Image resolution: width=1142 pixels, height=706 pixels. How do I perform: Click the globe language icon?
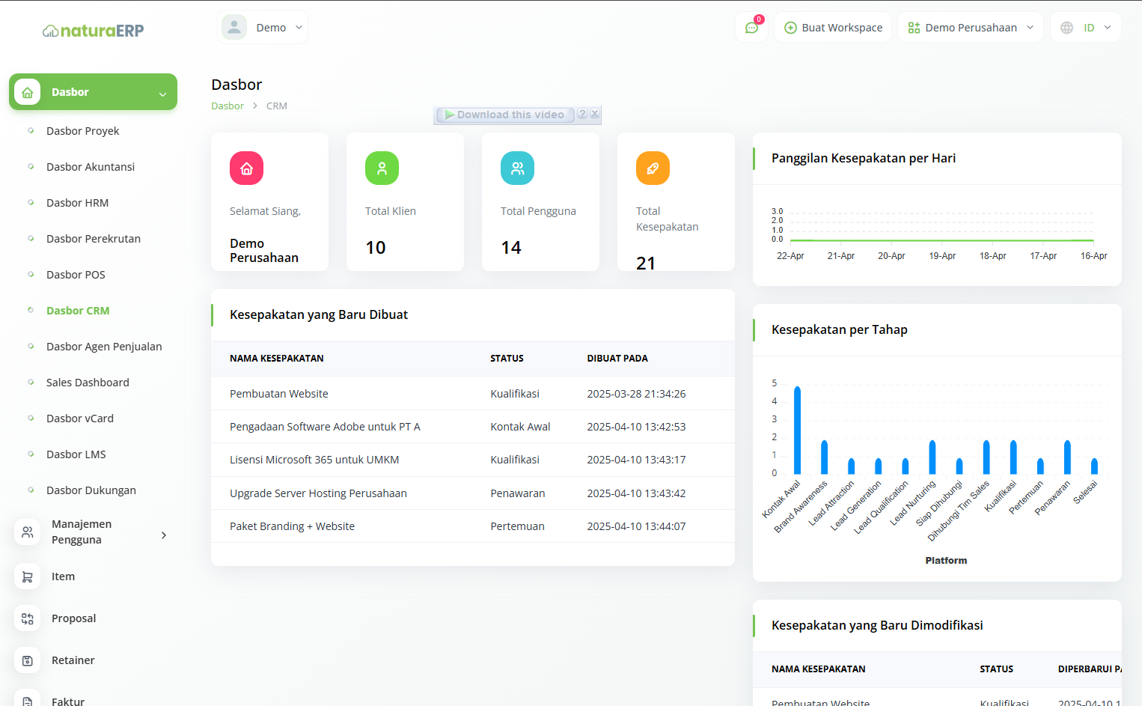coord(1067,28)
